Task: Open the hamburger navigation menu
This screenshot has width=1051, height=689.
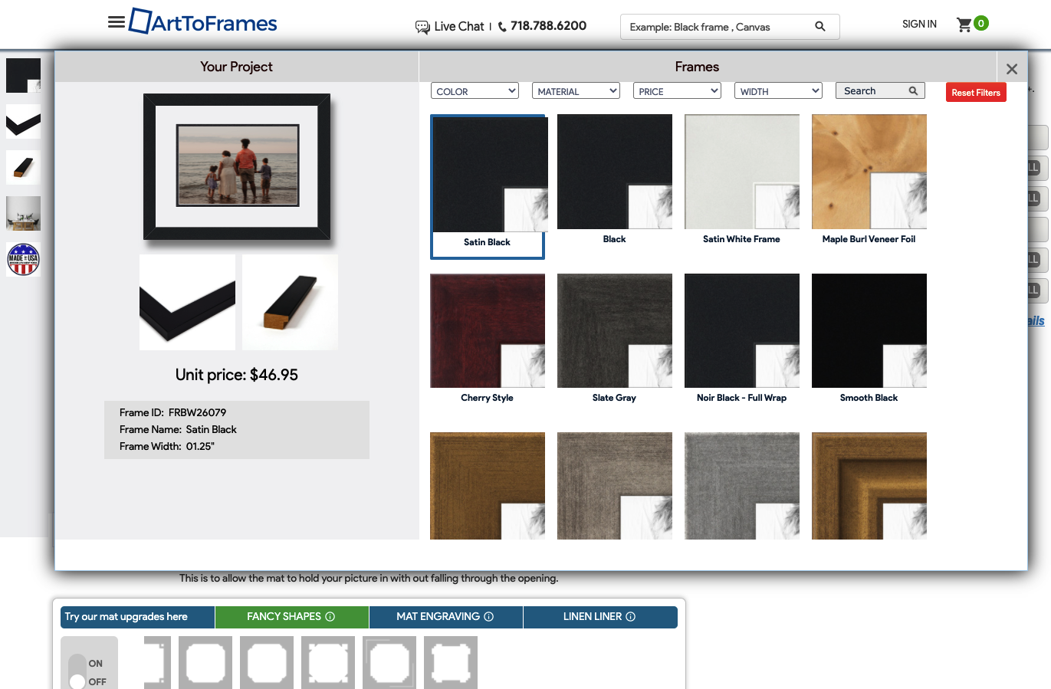Action: [117, 22]
